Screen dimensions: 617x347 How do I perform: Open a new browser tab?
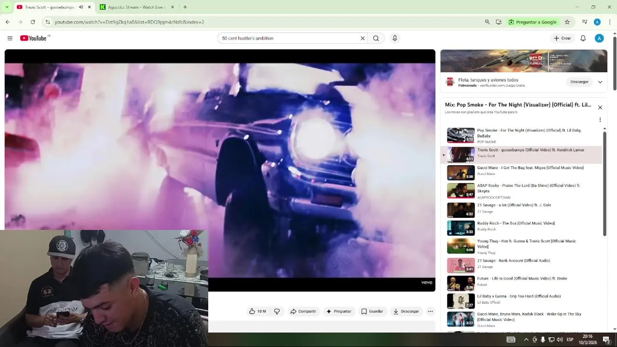(x=185, y=7)
